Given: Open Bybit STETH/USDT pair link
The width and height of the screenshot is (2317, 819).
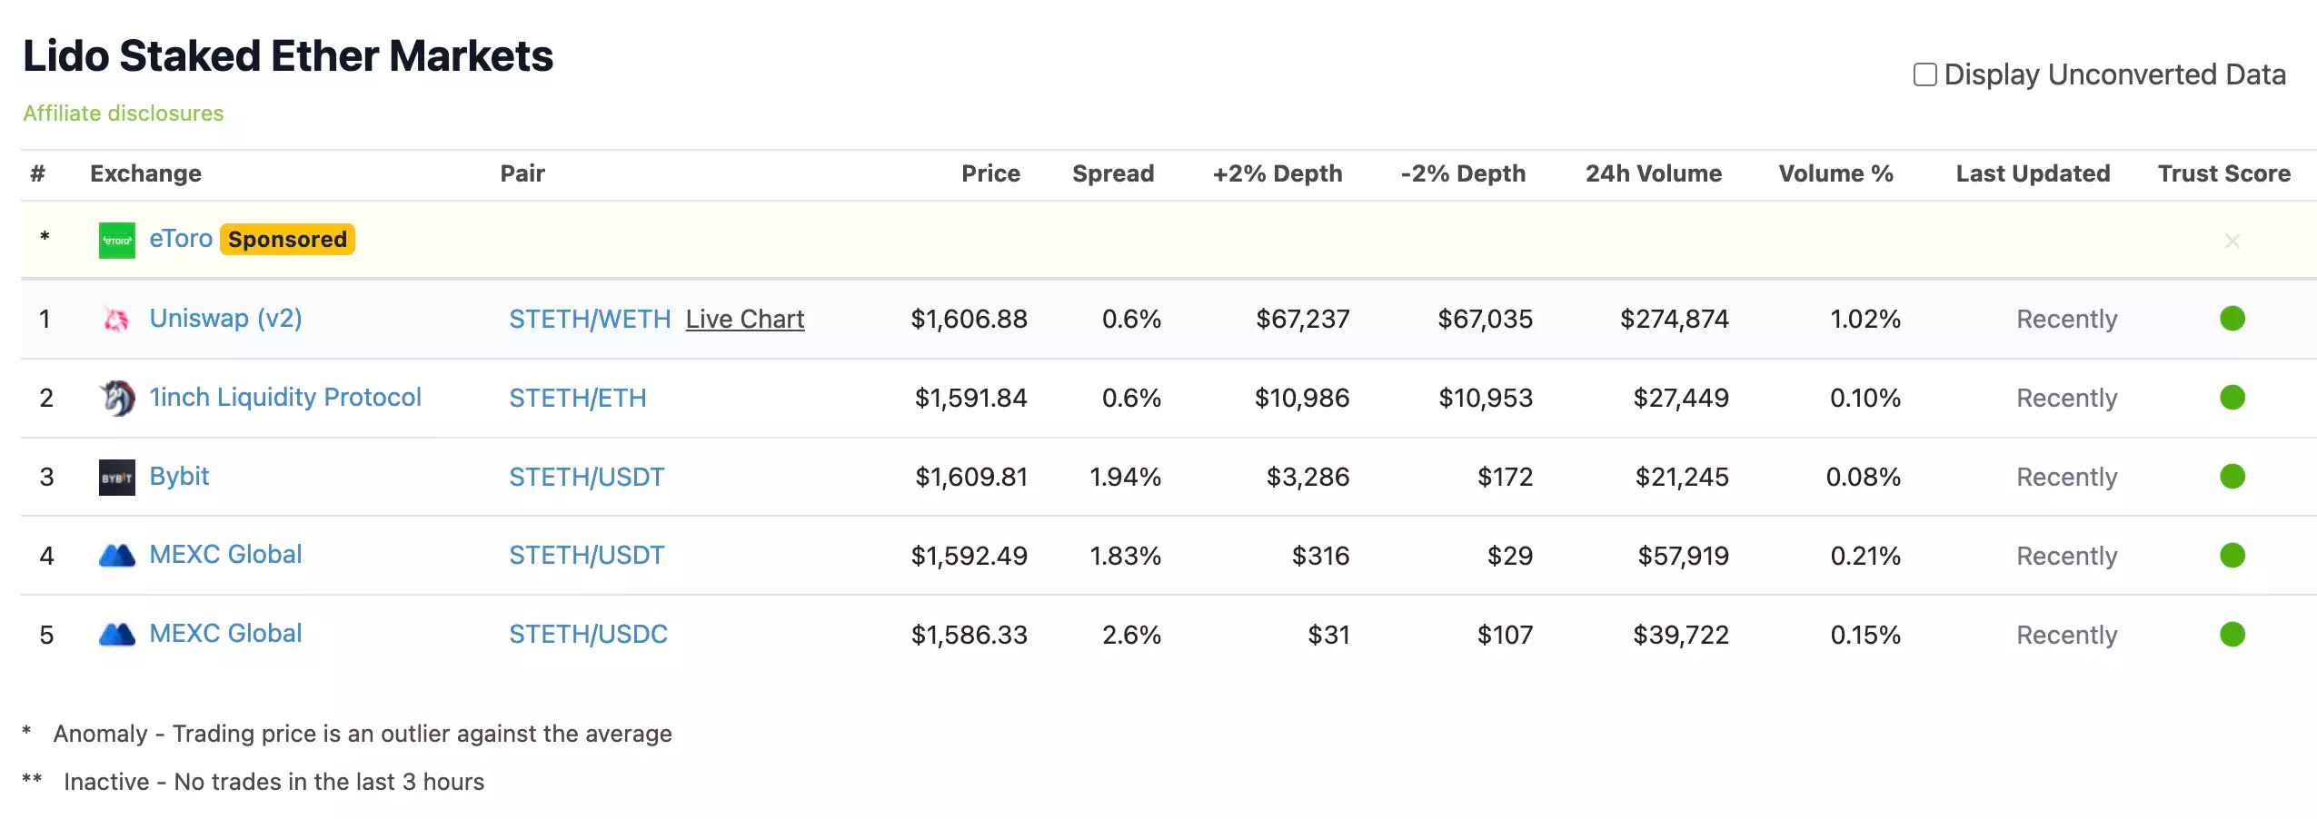Looking at the screenshot, I should pos(586,477).
